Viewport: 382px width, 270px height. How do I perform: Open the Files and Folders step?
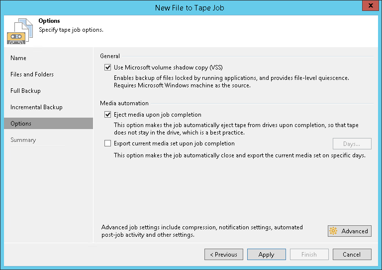(x=32, y=74)
